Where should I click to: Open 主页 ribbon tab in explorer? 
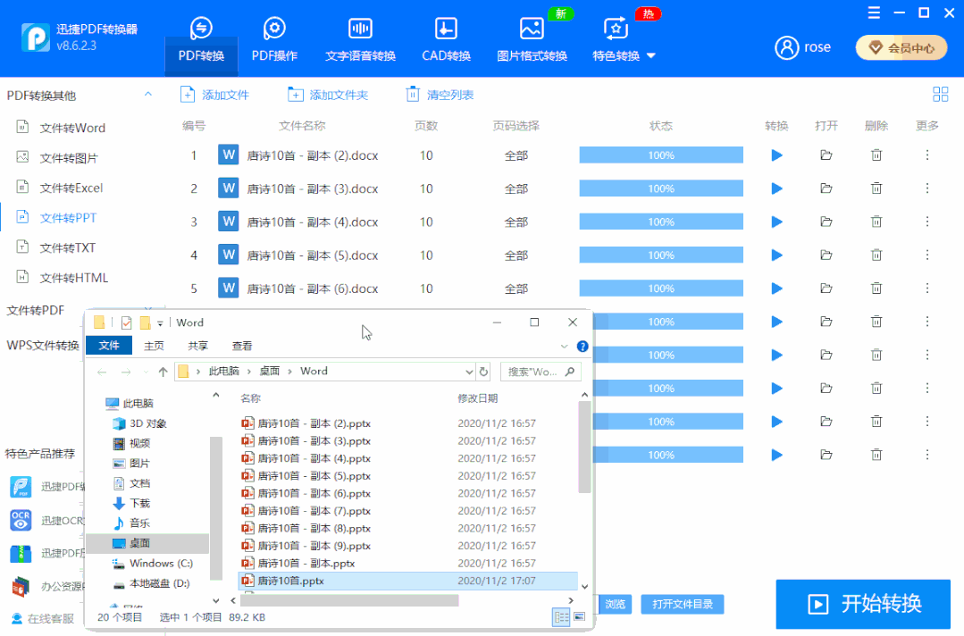click(154, 346)
